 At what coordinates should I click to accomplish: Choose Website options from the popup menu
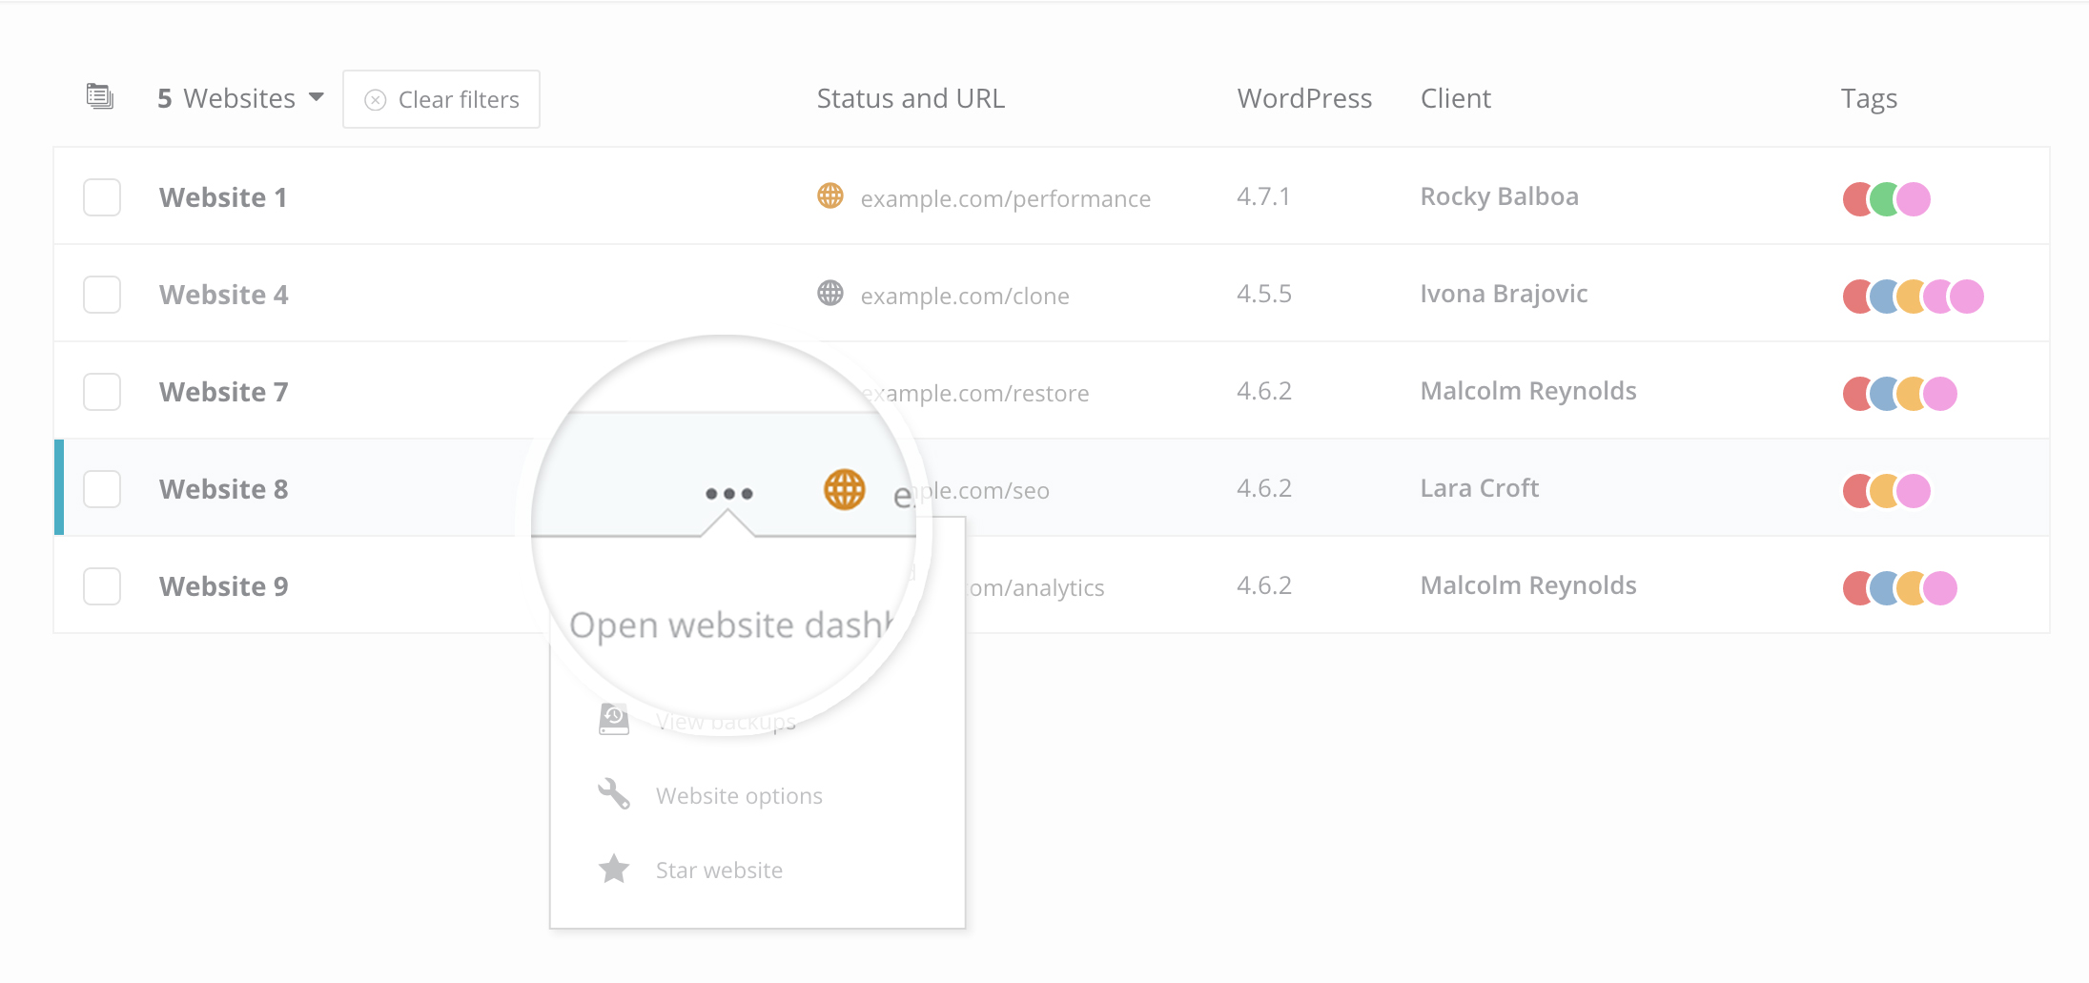(x=738, y=796)
